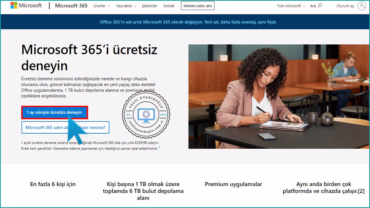
Task: Open the Microsoft 365 product home link
Action: [71, 6]
